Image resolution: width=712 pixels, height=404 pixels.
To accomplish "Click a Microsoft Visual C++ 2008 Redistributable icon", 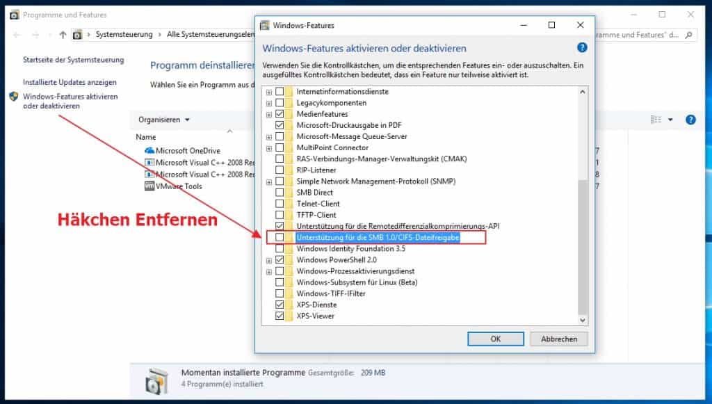I will pos(149,161).
